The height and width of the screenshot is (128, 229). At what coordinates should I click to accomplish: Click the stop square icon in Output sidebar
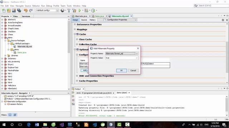click(73, 100)
